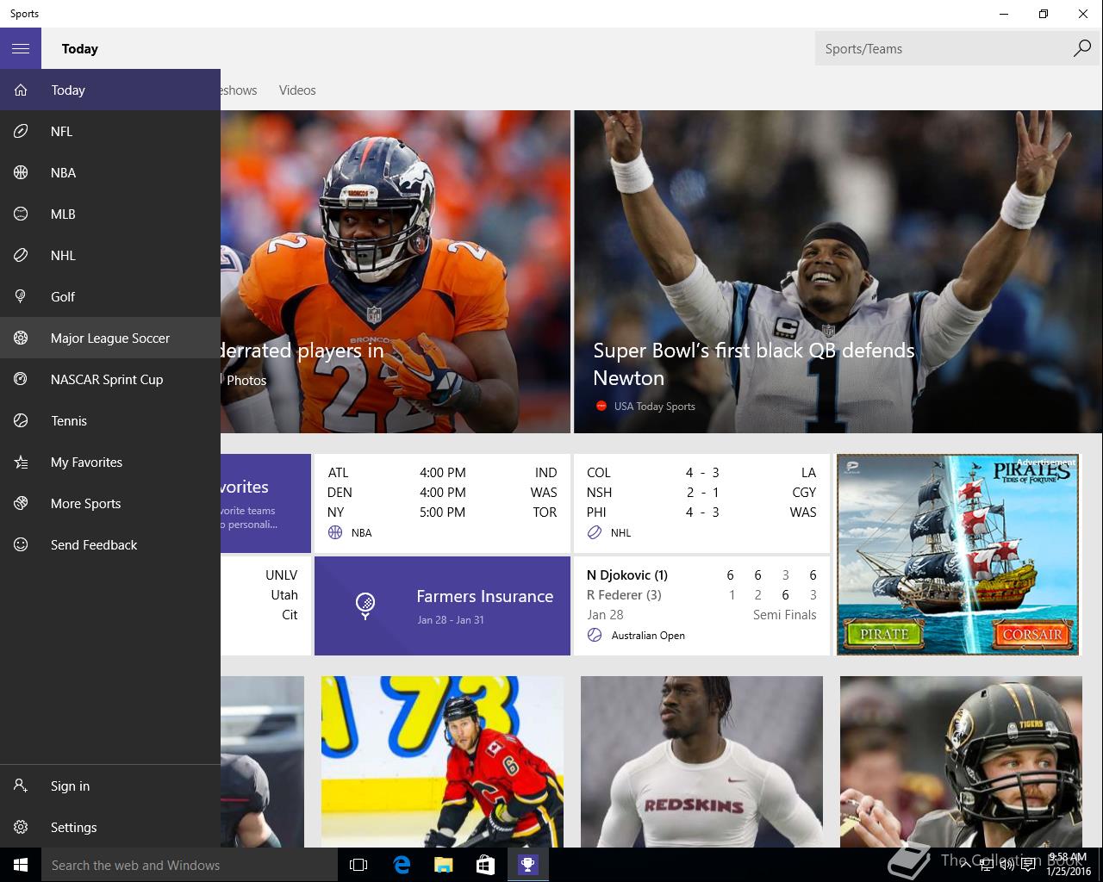Click the Major League Soccer ball icon
Viewport: 1103px width, 882px height.
(21, 338)
